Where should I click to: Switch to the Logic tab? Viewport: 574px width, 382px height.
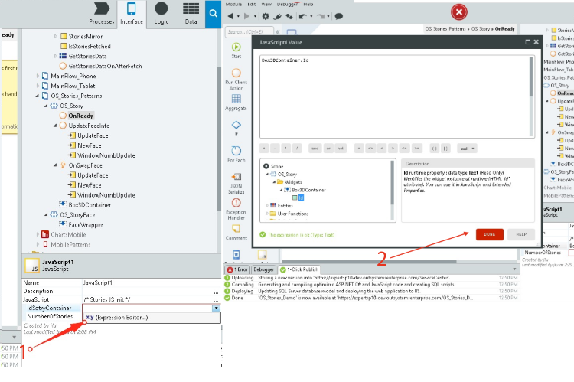click(161, 13)
